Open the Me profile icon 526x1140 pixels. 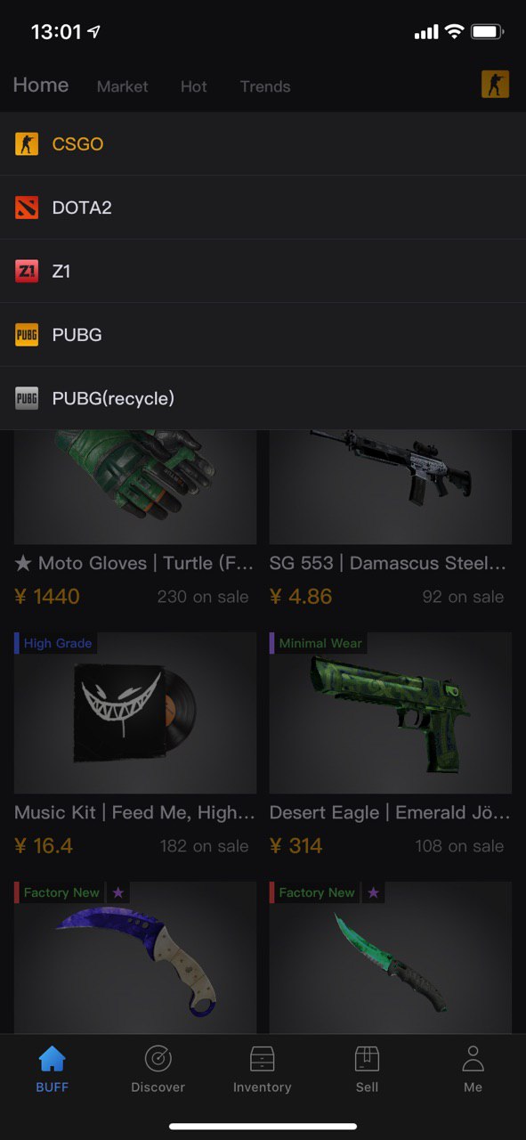click(473, 1059)
